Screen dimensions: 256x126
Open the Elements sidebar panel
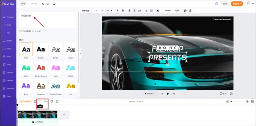click(8, 72)
